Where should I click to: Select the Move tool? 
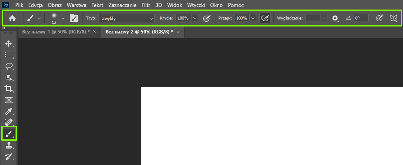coord(9,44)
